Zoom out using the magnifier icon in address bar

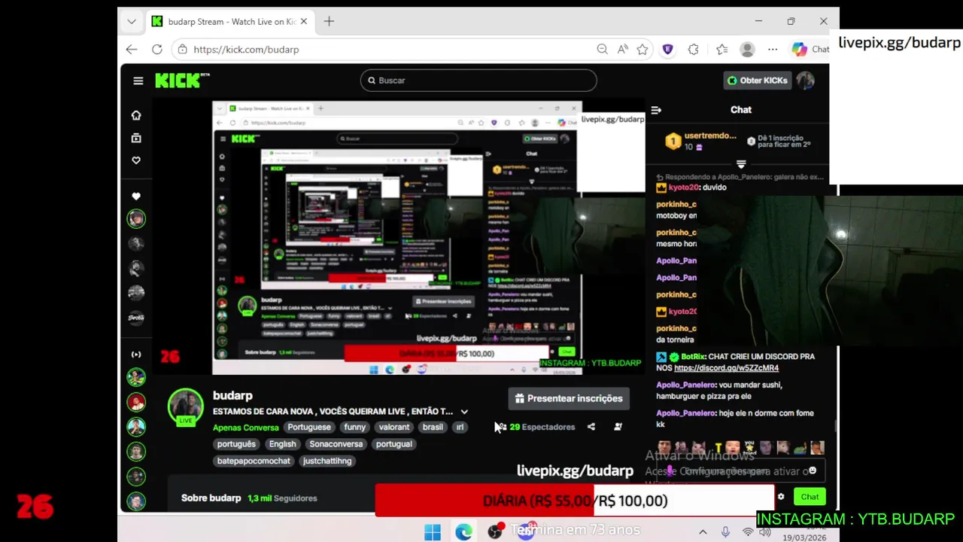click(602, 49)
